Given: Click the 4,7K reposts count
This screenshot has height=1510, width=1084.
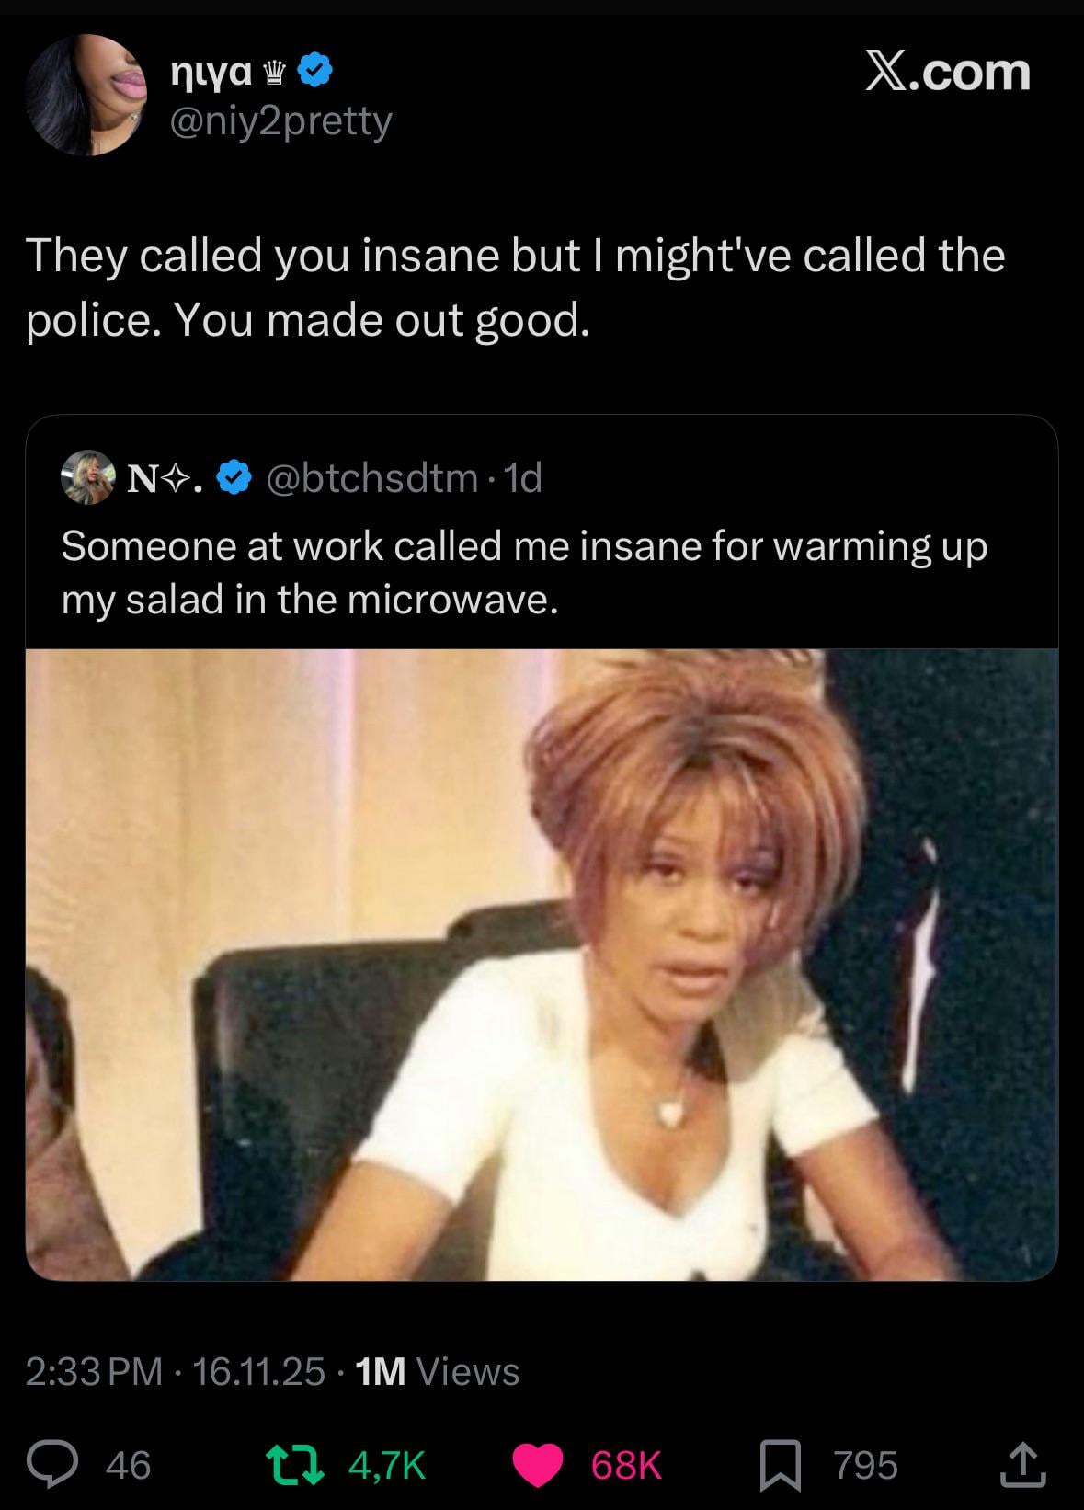Looking at the screenshot, I should [x=386, y=1465].
